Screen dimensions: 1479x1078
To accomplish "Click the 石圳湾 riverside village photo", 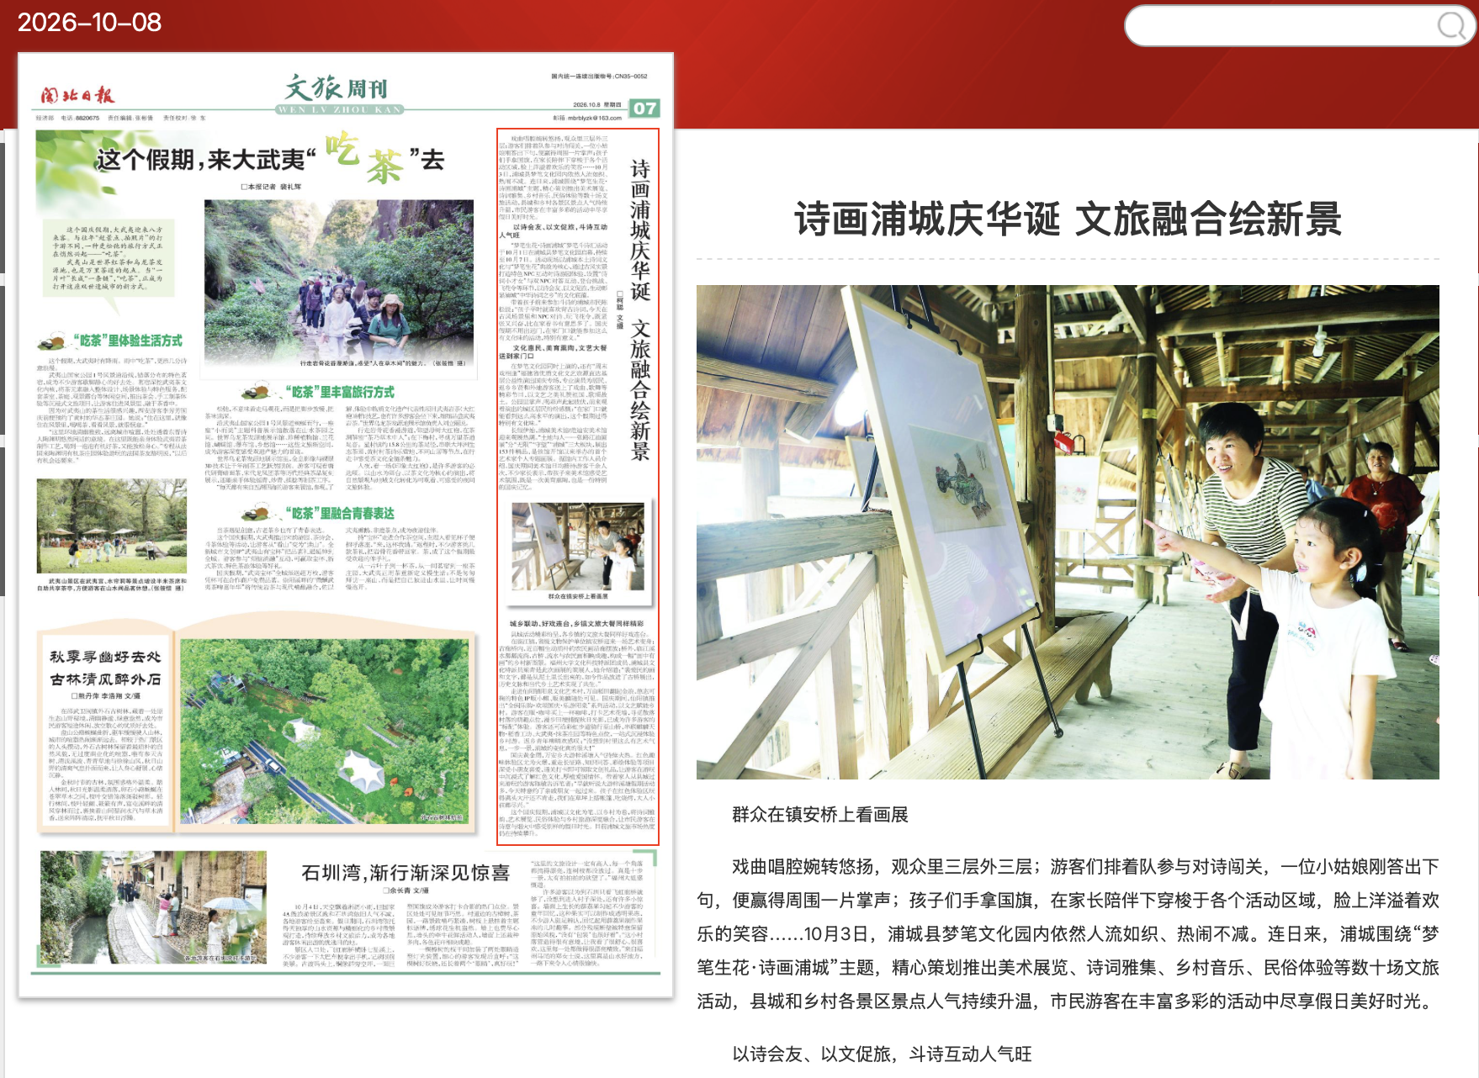I will point(153,907).
